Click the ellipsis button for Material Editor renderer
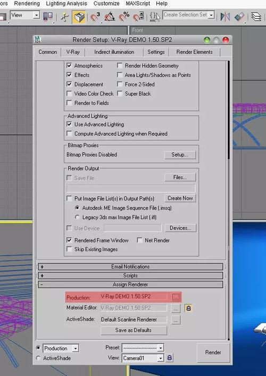The height and width of the screenshot is (376, 266). [x=176, y=308]
